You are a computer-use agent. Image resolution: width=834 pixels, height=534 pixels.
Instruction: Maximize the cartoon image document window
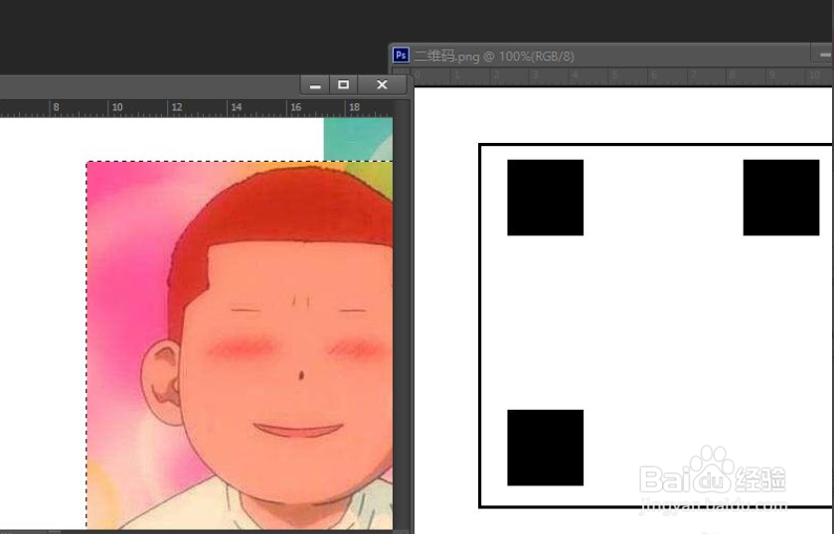(344, 85)
